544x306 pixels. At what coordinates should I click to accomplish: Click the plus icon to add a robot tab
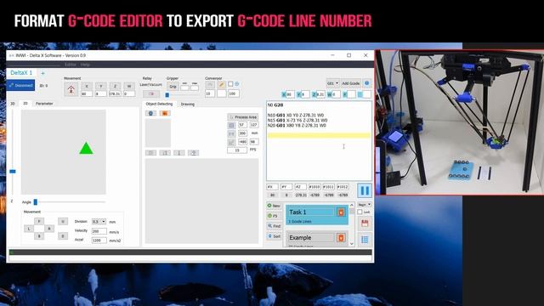[43, 73]
